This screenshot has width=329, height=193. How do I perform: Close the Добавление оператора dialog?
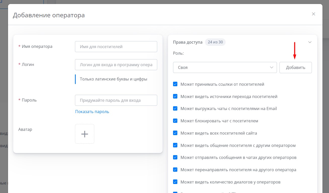pyautogui.click(x=313, y=14)
